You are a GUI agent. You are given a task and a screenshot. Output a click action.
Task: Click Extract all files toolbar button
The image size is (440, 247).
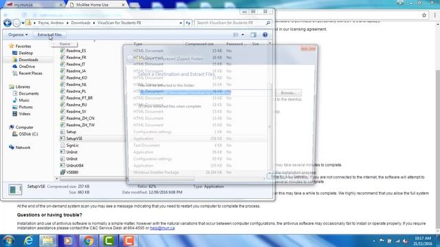(49, 35)
